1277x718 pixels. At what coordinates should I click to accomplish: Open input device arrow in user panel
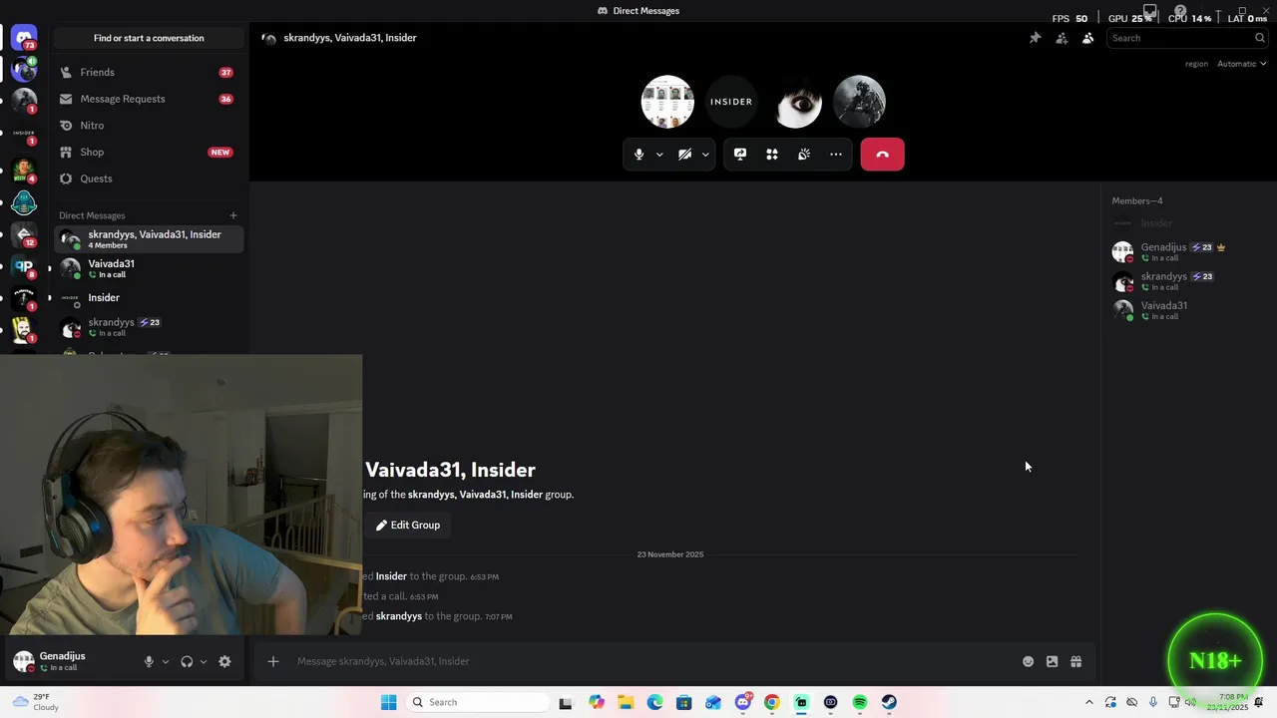pyautogui.click(x=166, y=661)
